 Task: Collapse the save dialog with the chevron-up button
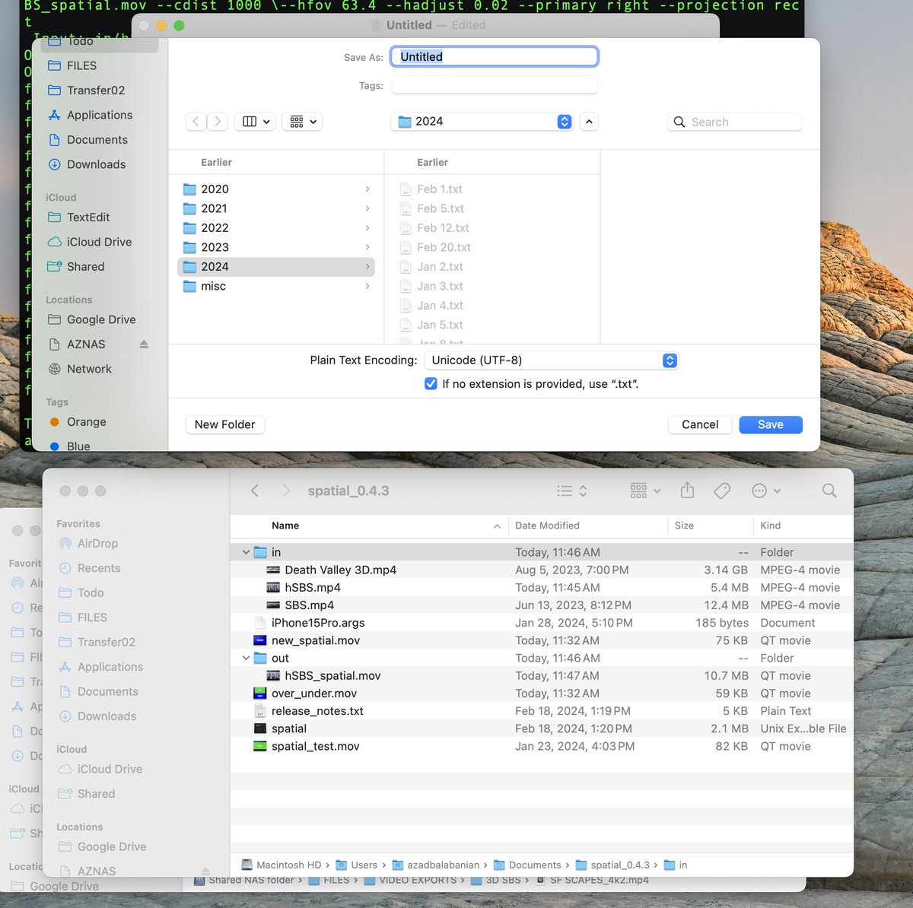point(589,122)
